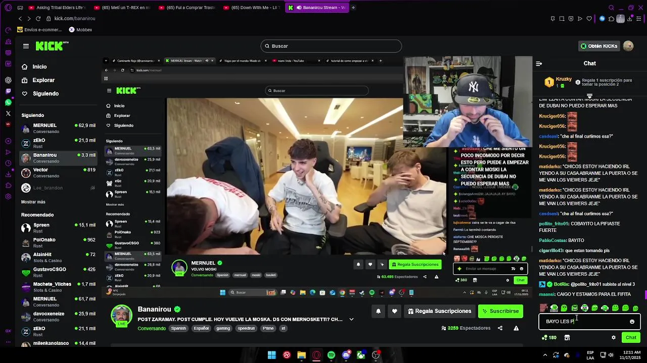Open PolOnako channel in Recomendado
The image size is (647, 363).
click(x=58, y=243)
